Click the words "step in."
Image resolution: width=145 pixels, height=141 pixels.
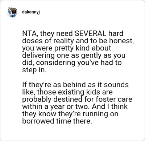point(34,70)
